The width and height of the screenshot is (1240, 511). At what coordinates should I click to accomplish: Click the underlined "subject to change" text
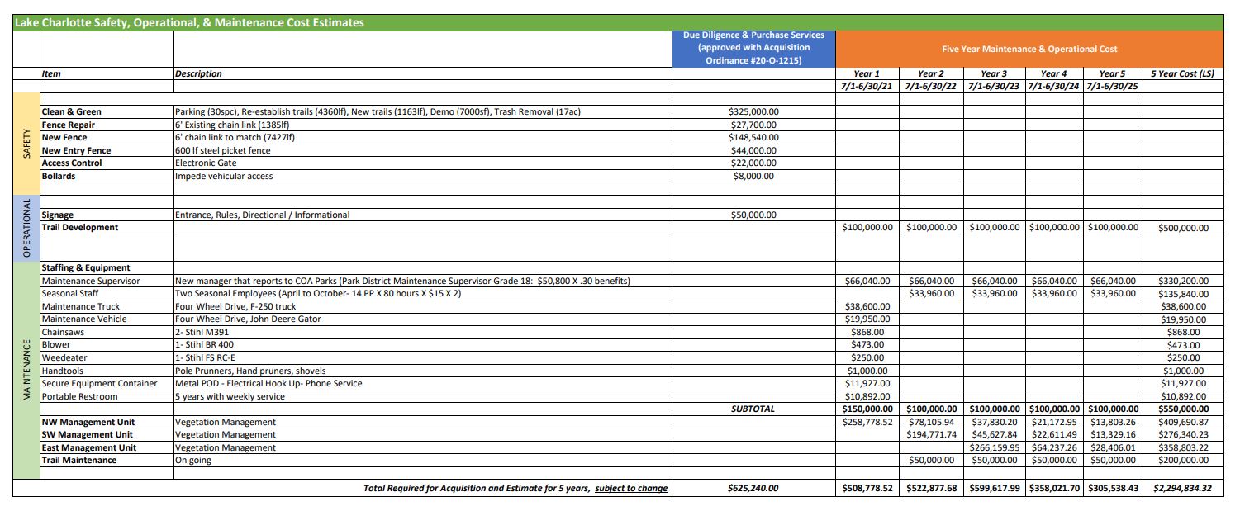[631, 488]
